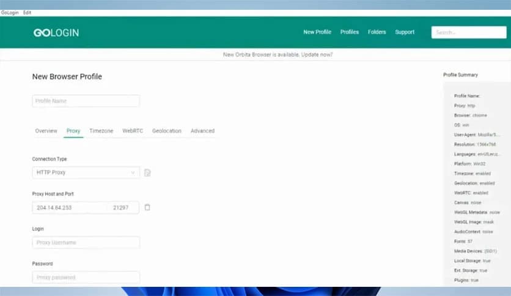Click the Proxy Username field
511x296 pixels.
tap(86, 243)
